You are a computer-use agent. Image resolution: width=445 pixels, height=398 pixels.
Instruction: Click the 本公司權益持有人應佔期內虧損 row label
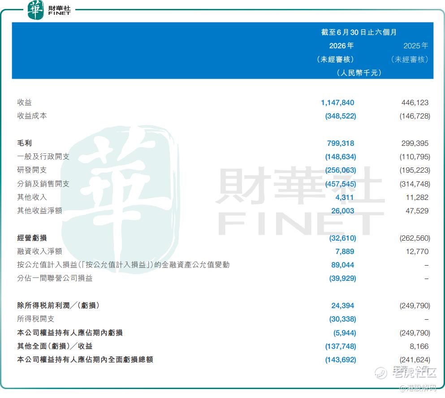[x=70, y=333]
